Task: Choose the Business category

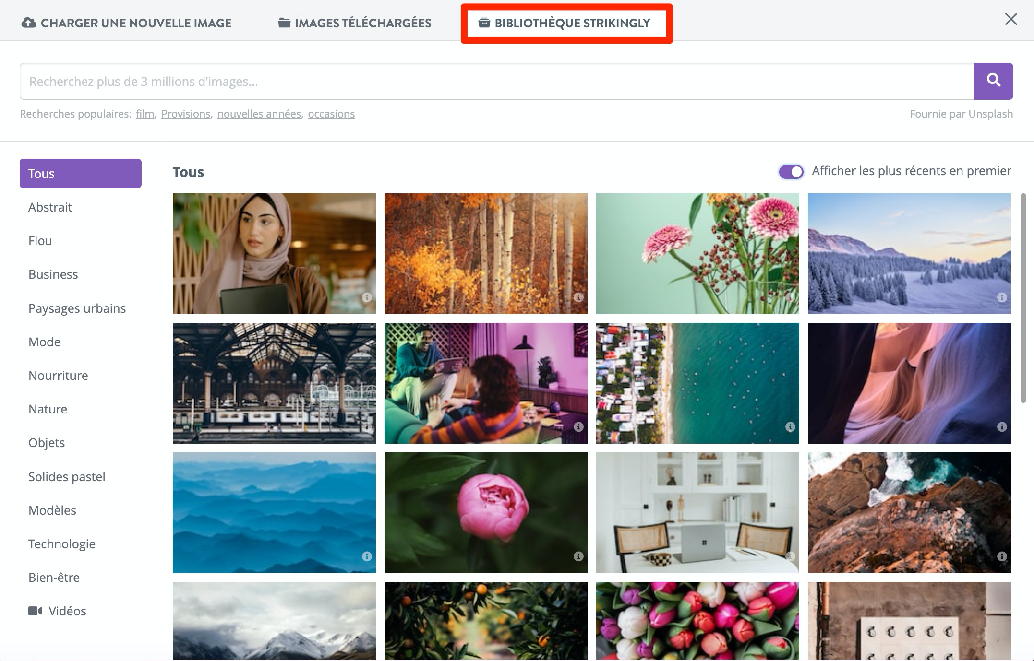Action: (53, 274)
